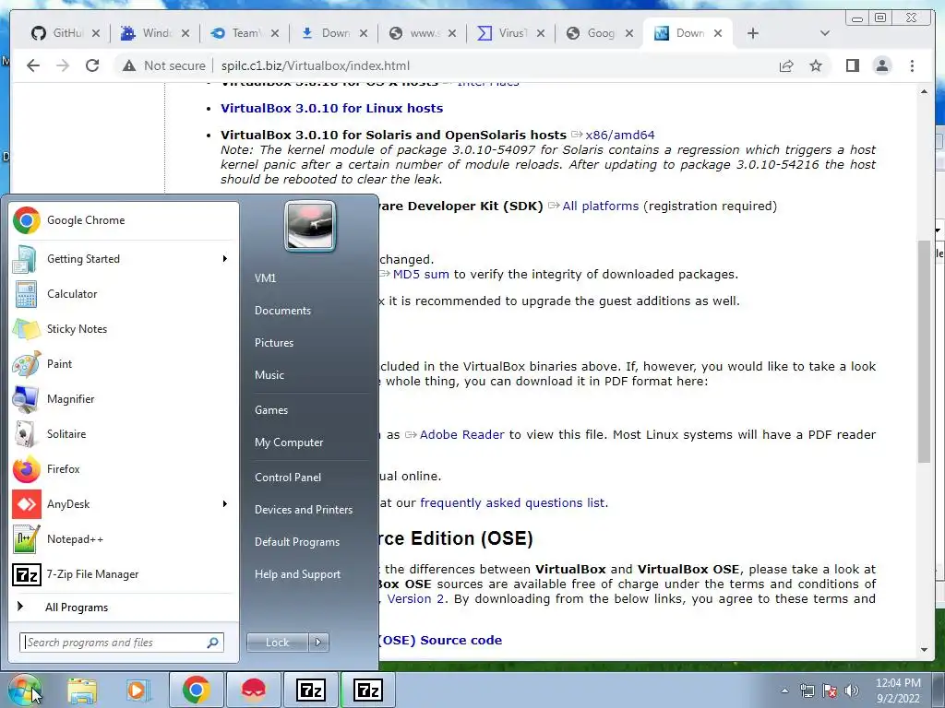Click the address bar URL spilc.c1.biz
The width and height of the screenshot is (945, 708).
pos(316,65)
